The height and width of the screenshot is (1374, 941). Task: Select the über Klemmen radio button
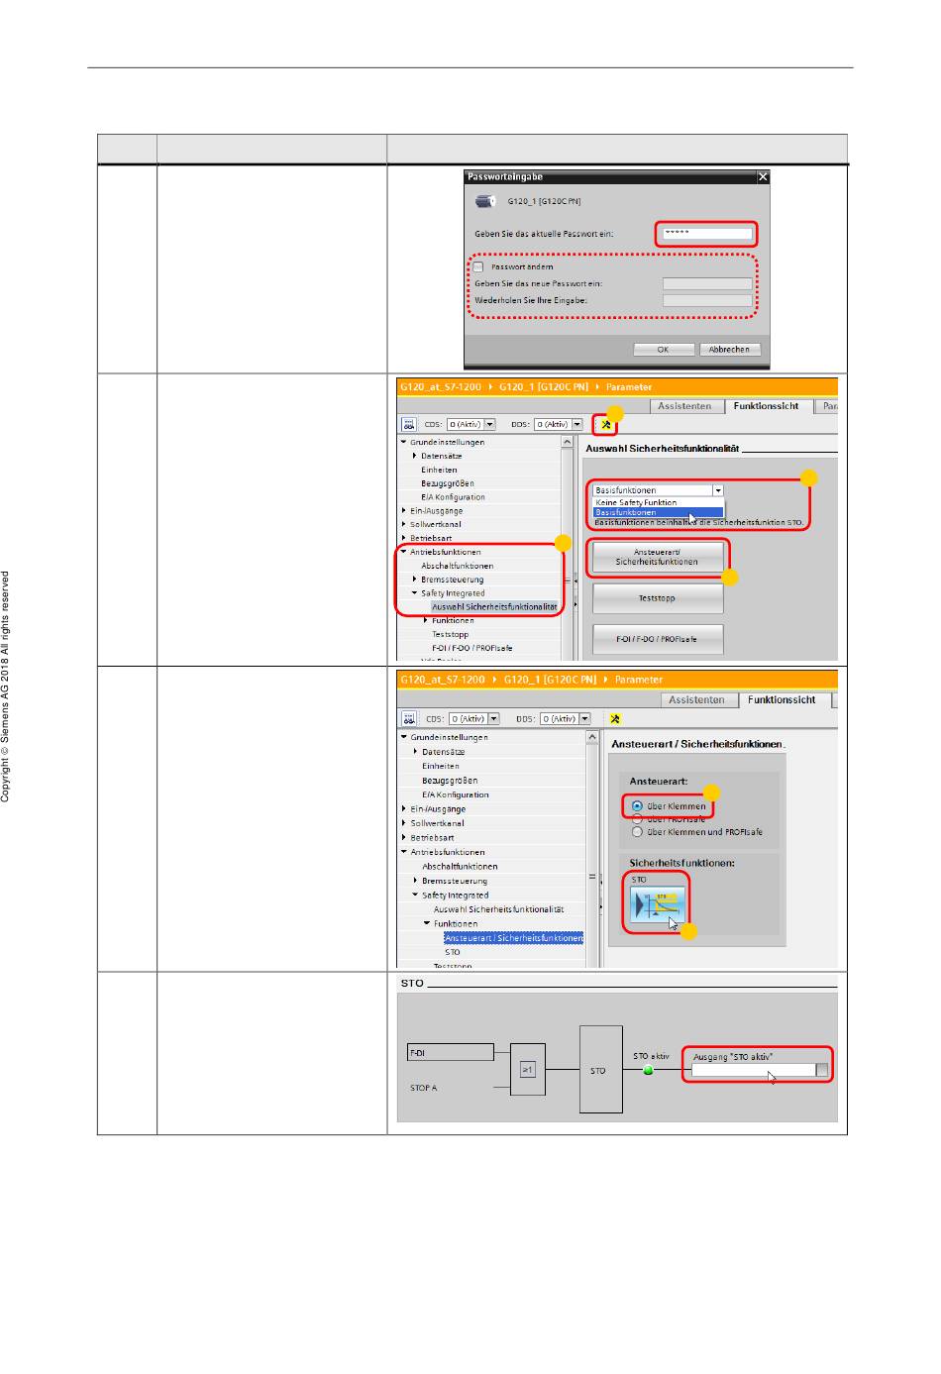(637, 806)
